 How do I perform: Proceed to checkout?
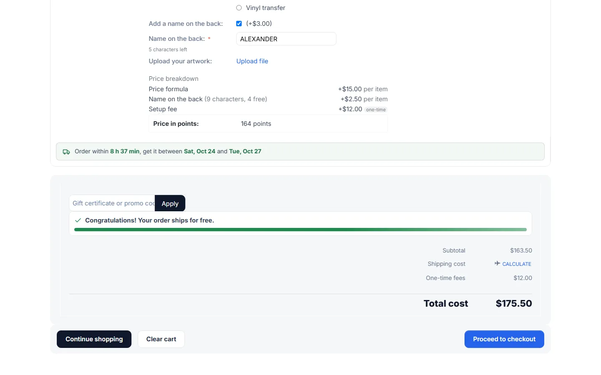click(504, 339)
